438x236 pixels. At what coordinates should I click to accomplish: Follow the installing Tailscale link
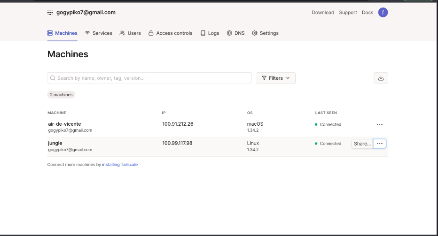120,165
